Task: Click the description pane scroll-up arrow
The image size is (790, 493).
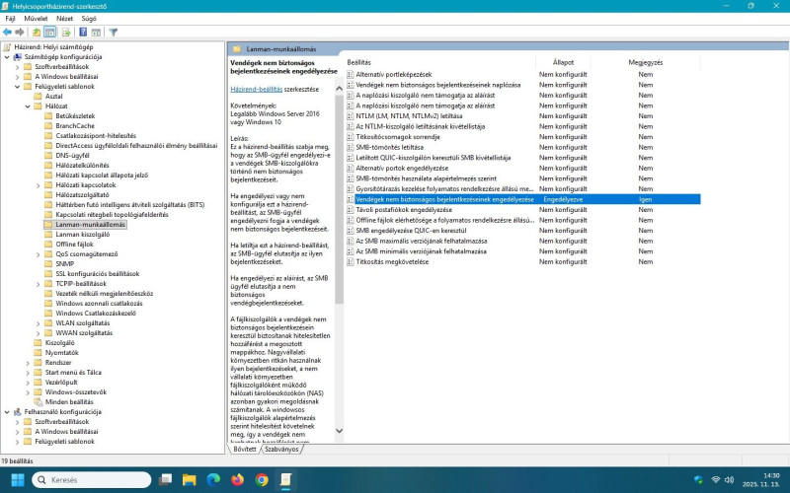Action: [x=339, y=89]
